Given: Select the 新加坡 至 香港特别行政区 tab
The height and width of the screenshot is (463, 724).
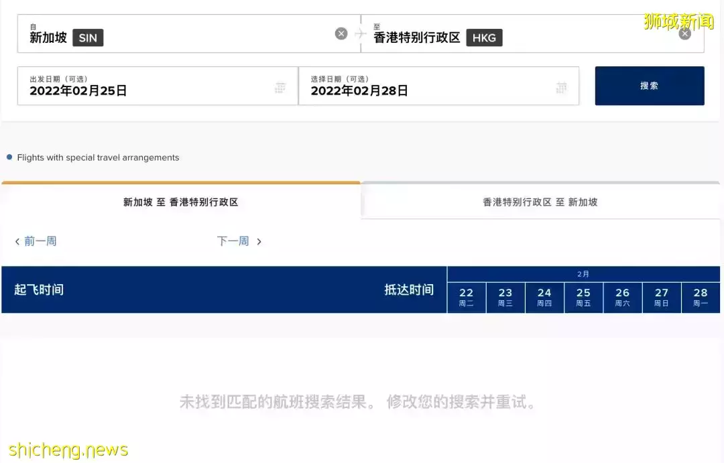Looking at the screenshot, I should 180,201.
